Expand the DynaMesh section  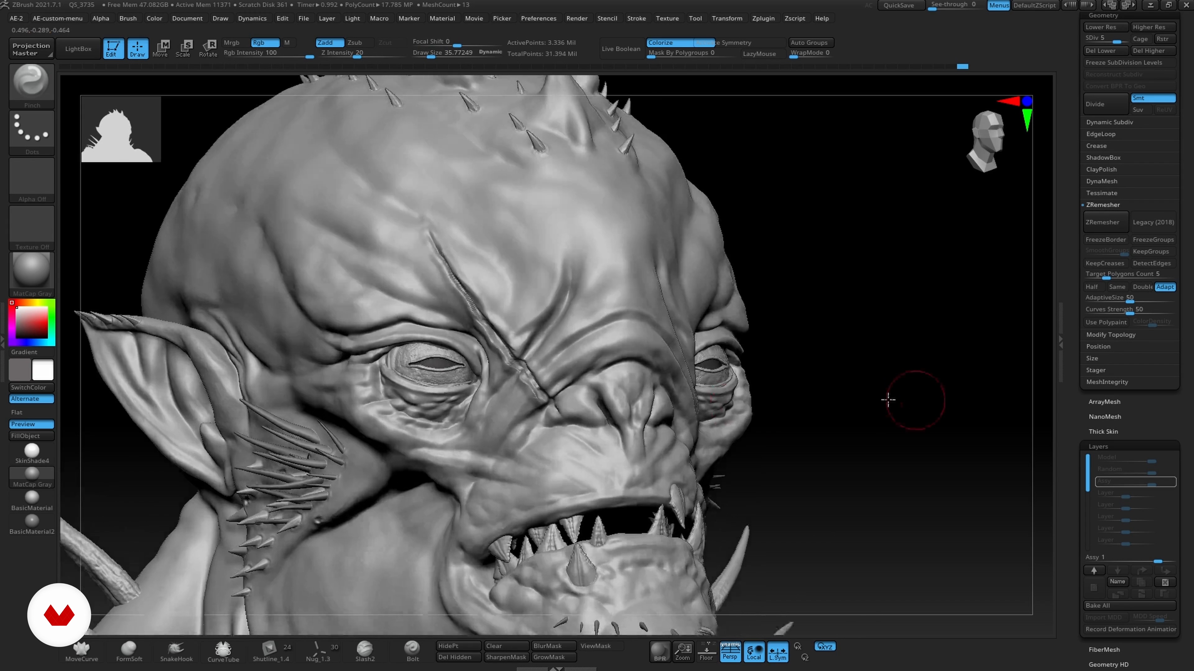(x=1101, y=181)
